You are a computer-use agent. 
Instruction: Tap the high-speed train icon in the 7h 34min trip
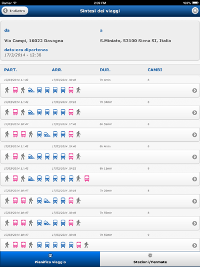point(31,112)
